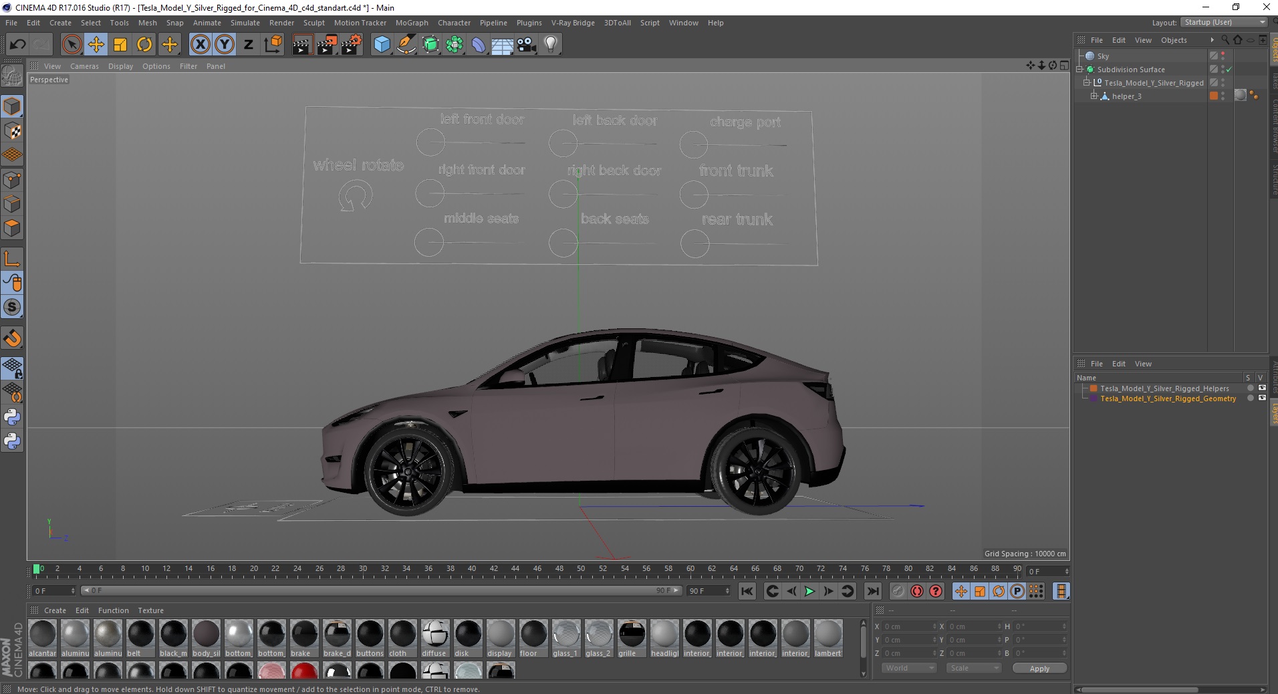This screenshot has width=1278, height=694.
Task: Toggle viewport maximize icon
Action: point(1064,66)
